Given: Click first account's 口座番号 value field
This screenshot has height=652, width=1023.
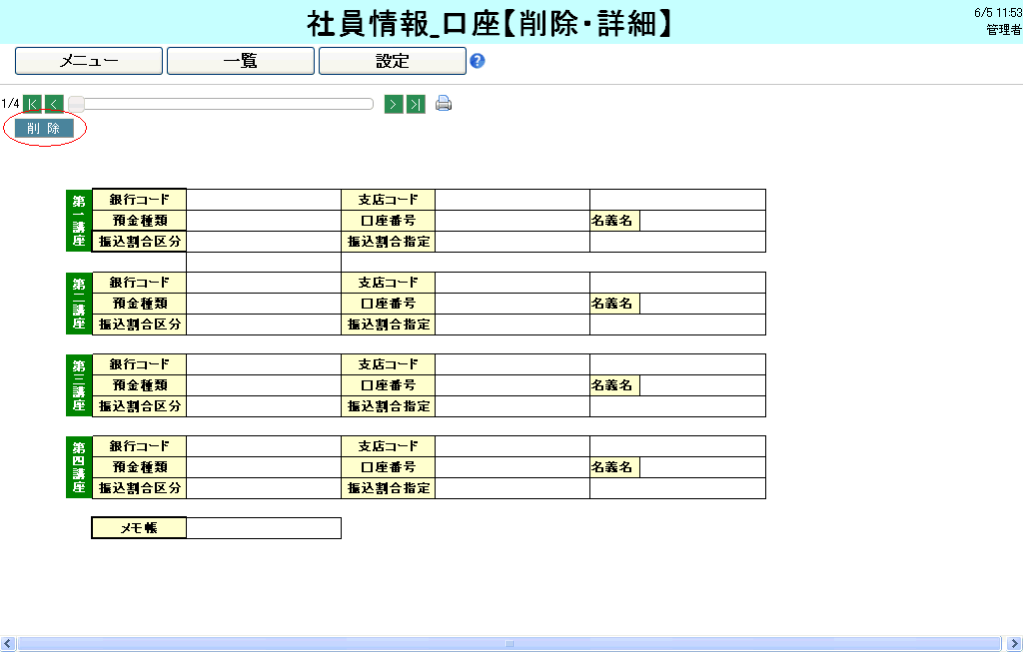Looking at the screenshot, I should point(511,221).
